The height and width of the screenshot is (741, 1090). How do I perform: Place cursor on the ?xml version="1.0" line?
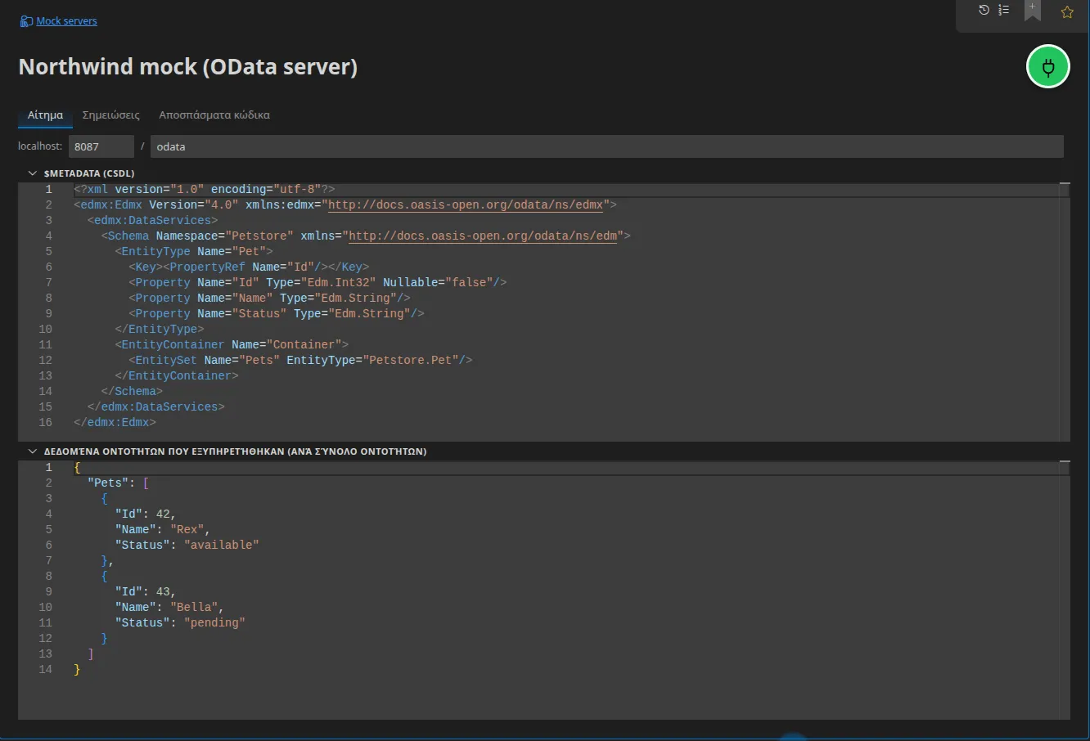(204, 189)
